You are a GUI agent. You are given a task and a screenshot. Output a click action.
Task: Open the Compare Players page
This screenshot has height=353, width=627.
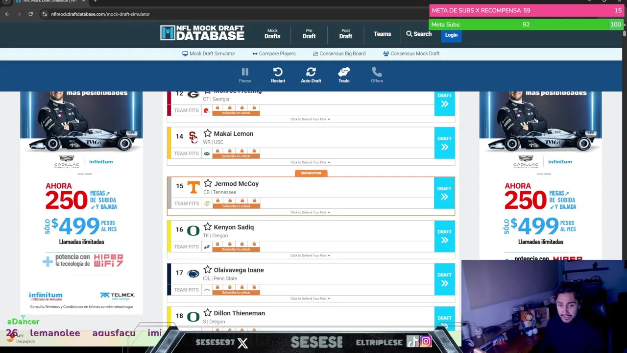click(x=274, y=53)
